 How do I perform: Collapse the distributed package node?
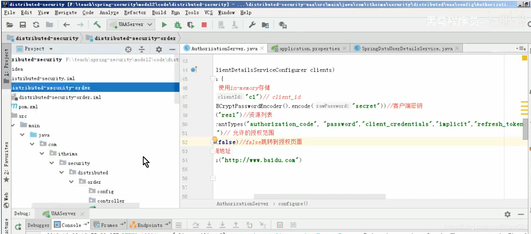pos(61,173)
